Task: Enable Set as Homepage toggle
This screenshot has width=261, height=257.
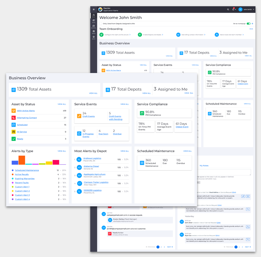Action: point(248,23)
